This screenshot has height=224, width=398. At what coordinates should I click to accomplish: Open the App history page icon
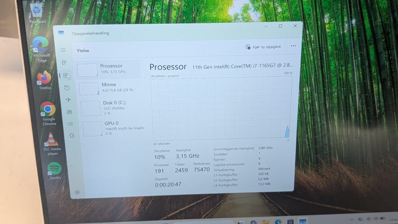point(67,88)
